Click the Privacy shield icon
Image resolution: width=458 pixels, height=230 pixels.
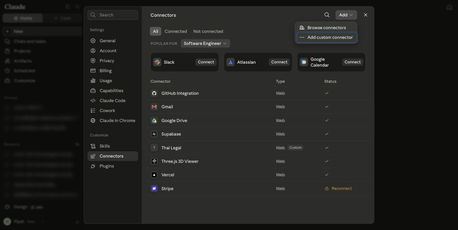(x=93, y=61)
